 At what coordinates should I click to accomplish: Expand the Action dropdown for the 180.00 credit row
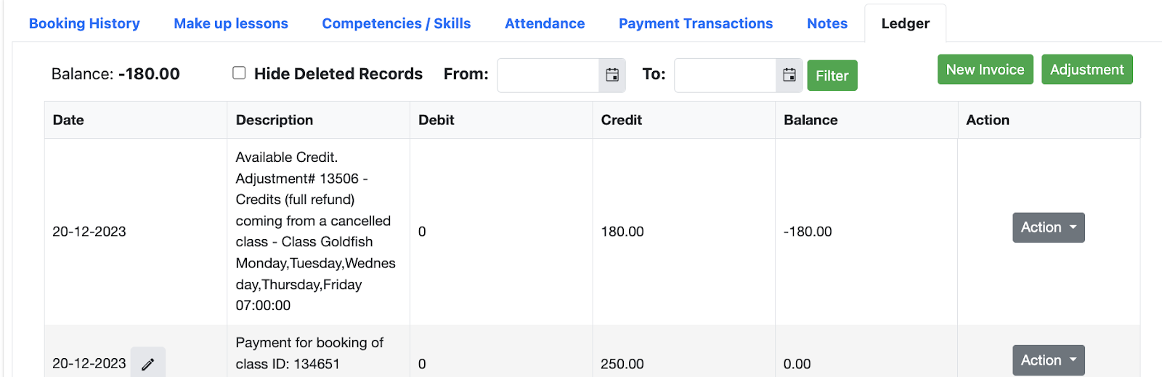[1048, 227]
